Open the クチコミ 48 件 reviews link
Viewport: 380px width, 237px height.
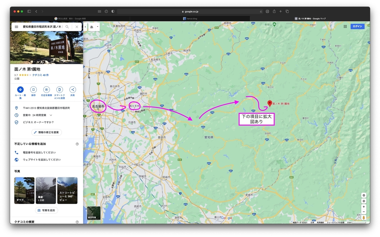(41, 75)
